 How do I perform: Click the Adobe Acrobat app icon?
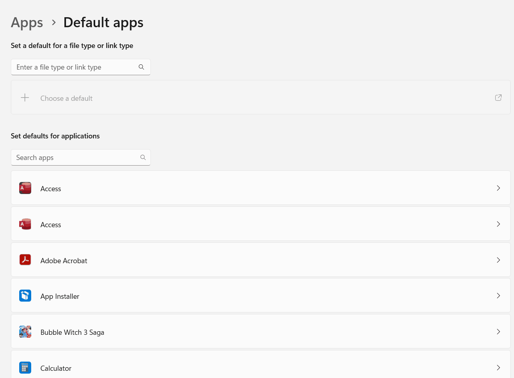[x=25, y=260]
